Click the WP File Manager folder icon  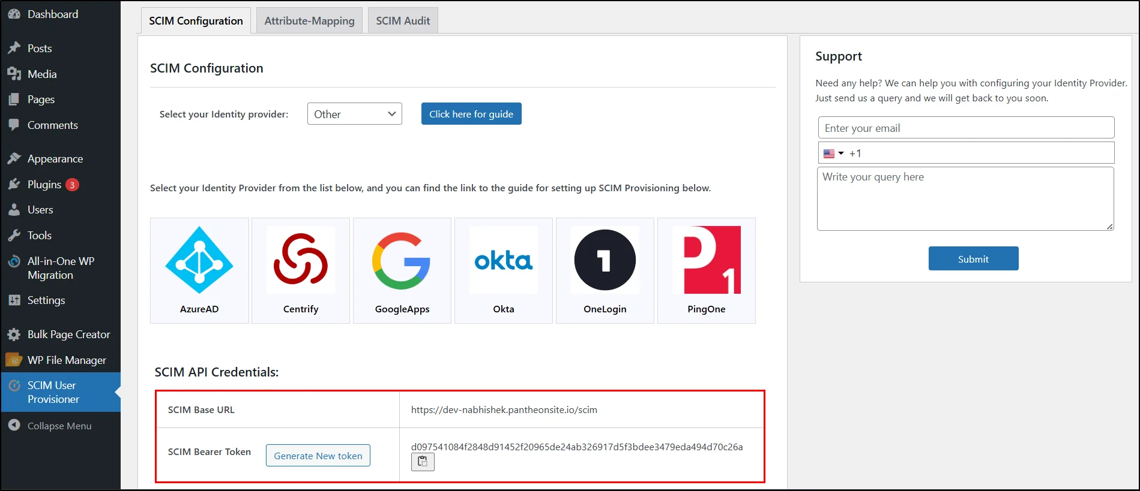coord(14,360)
